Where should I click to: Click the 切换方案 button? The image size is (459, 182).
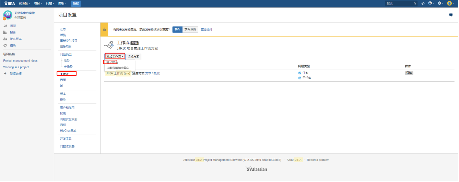pyautogui.click(x=133, y=56)
